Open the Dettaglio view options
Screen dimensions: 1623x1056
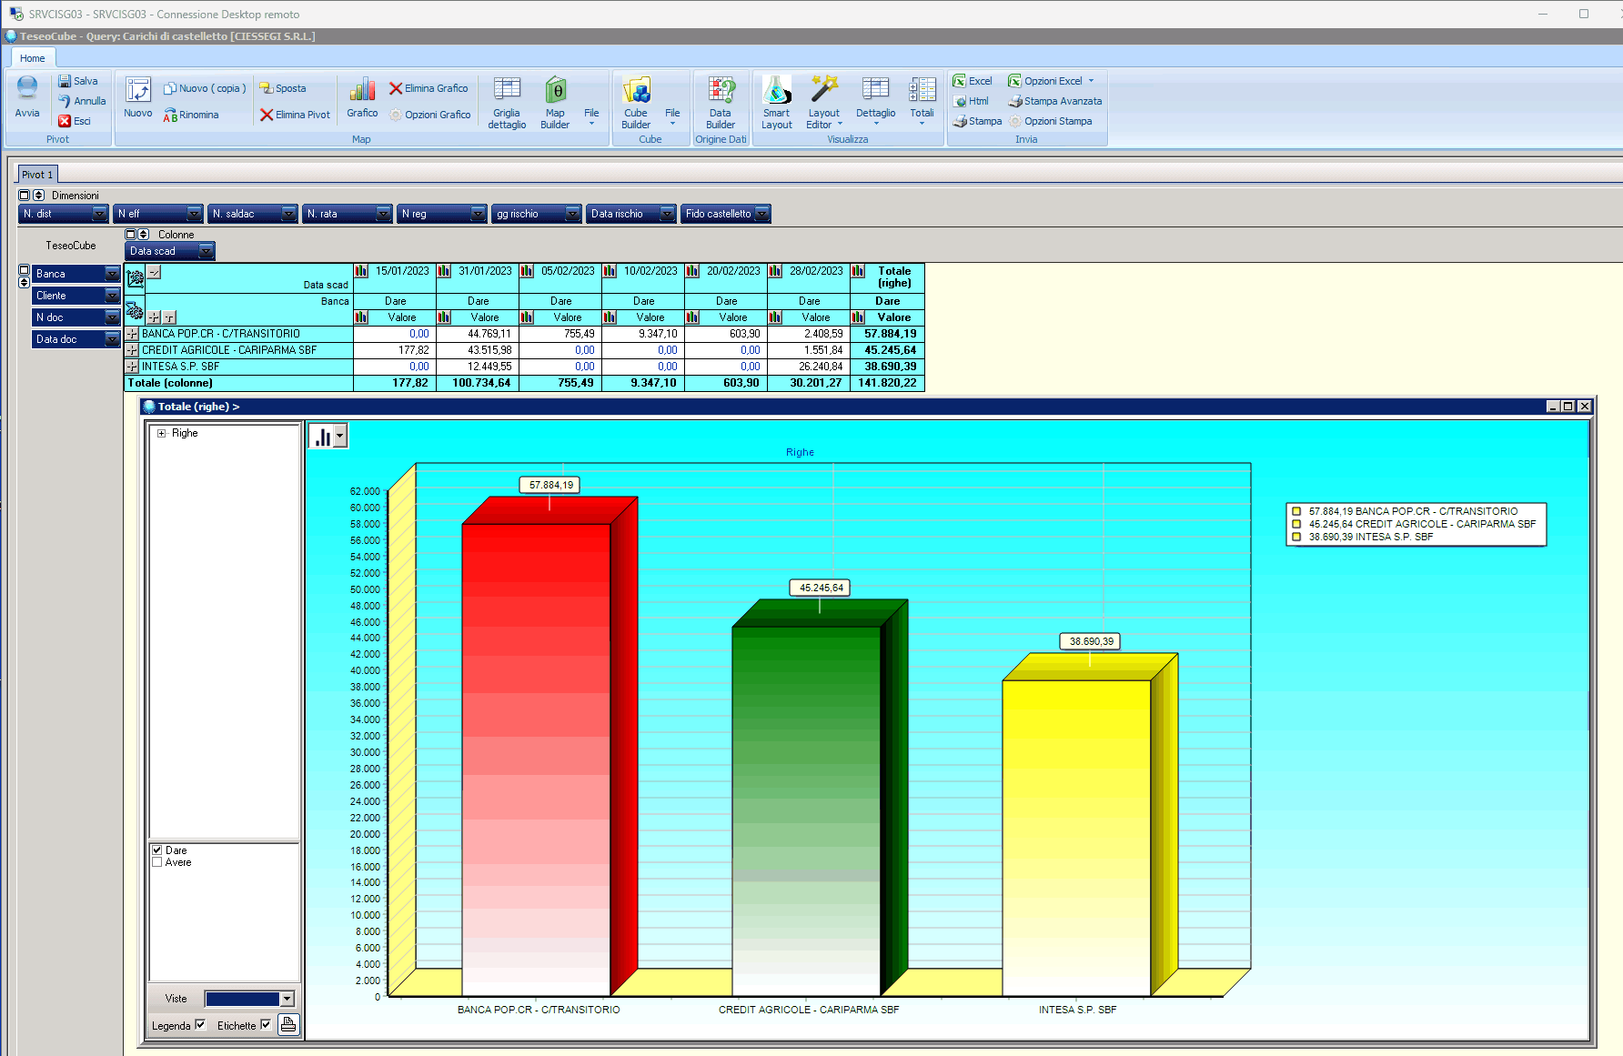pos(876,101)
